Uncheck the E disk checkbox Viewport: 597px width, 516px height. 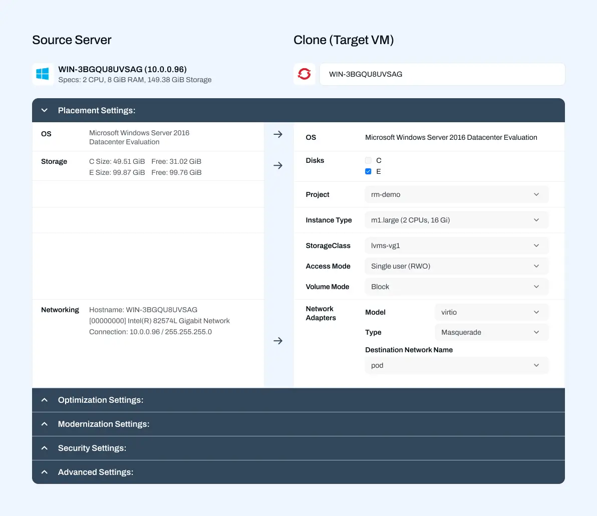pos(368,171)
